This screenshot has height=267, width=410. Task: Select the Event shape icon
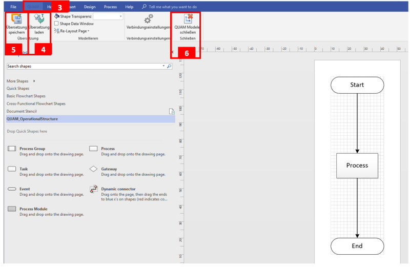[12, 189]
